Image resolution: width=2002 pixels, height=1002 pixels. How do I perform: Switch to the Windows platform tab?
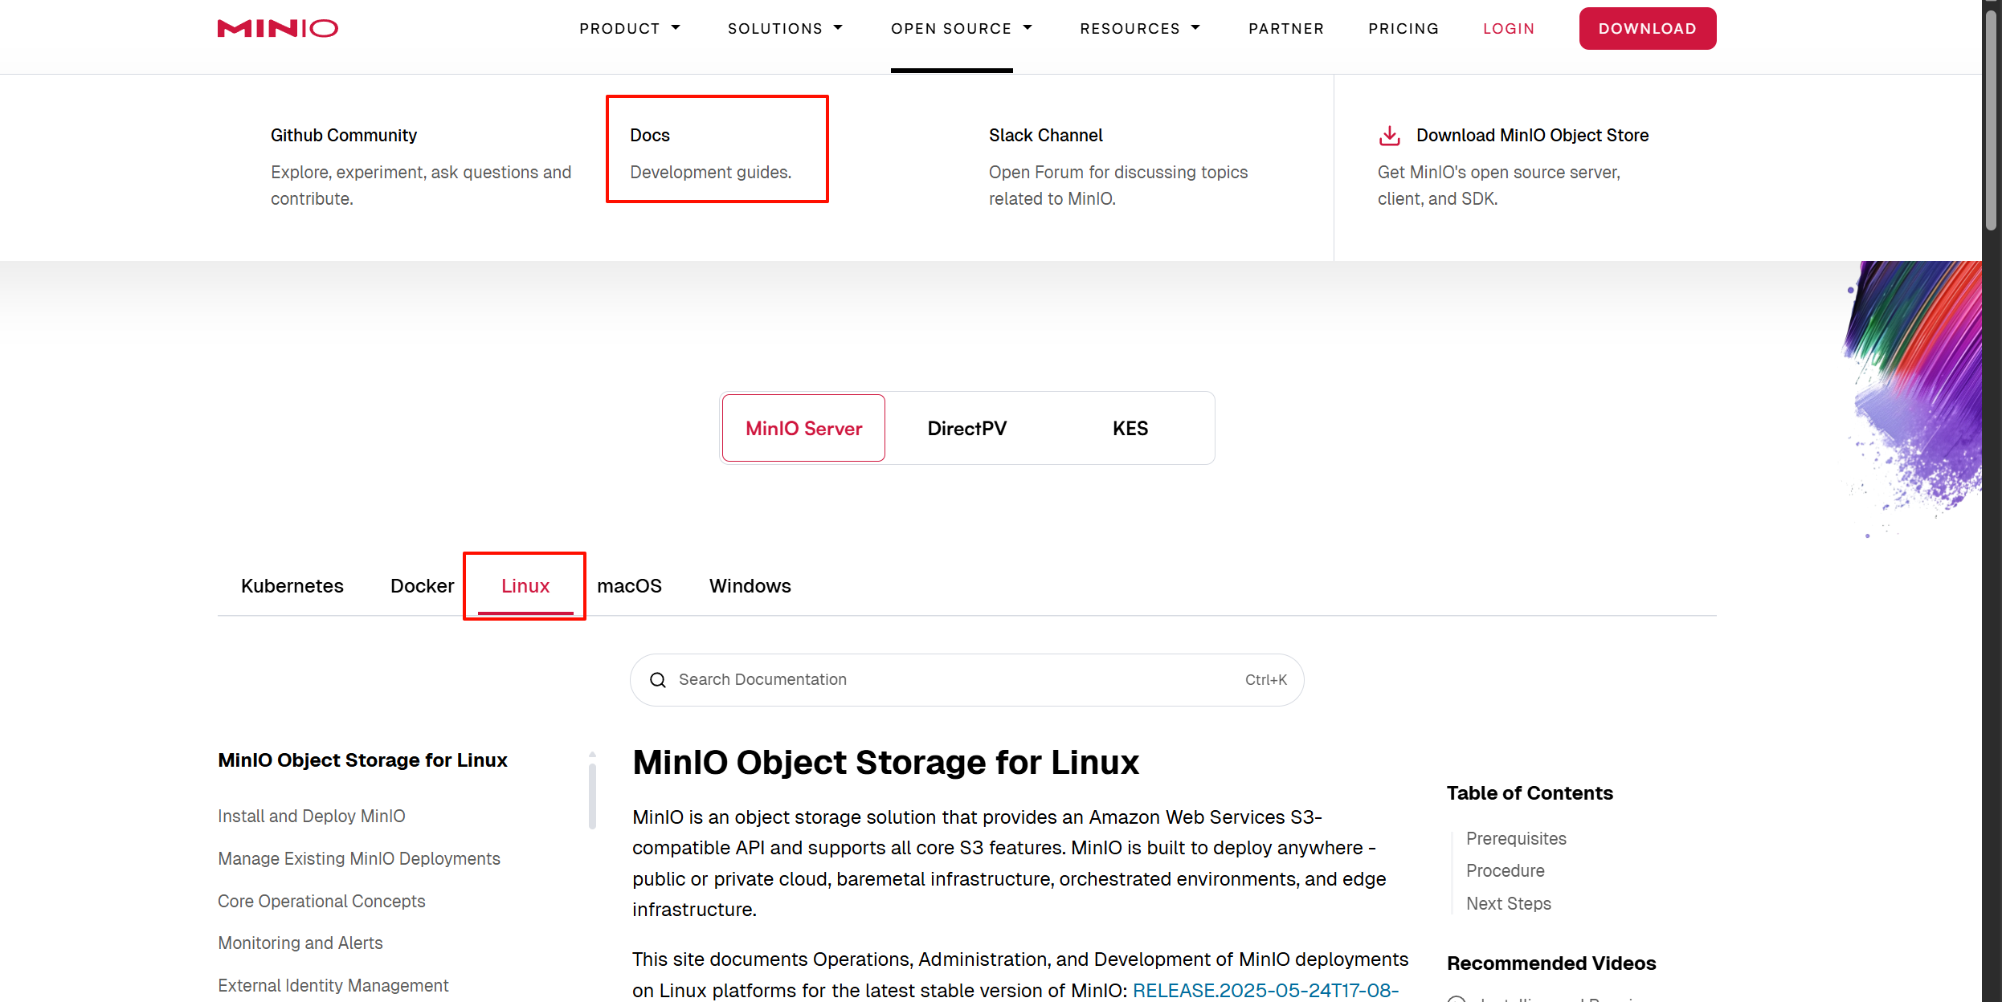click(x=750, y=586)
